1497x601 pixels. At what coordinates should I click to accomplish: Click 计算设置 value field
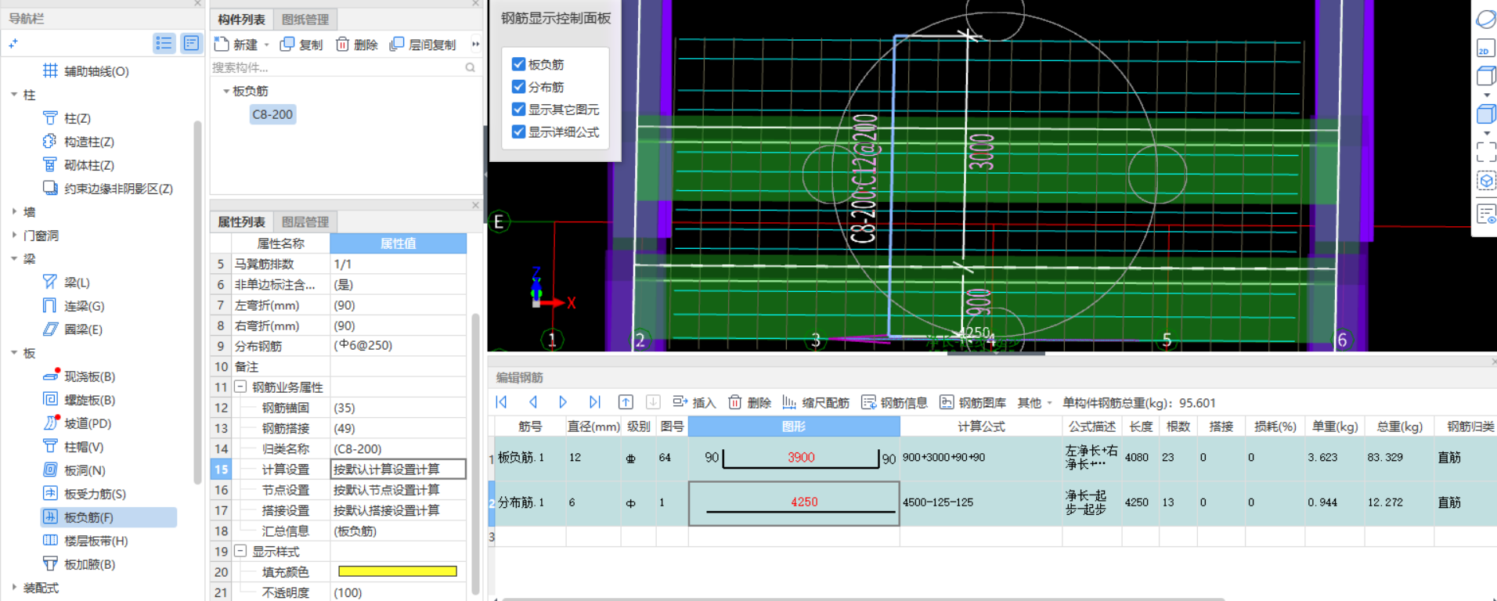[398, 469]
